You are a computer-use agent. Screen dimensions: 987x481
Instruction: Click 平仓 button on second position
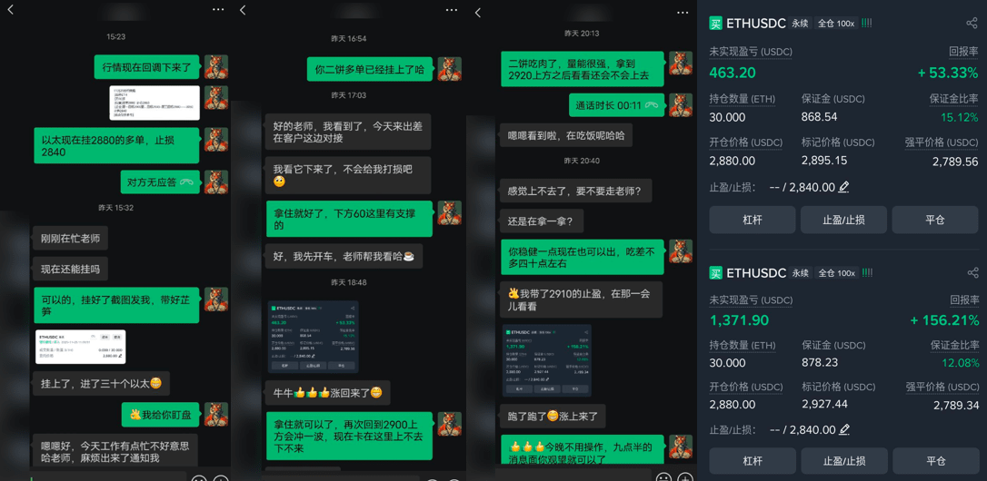pyautogui.click(x=935, y=461)
